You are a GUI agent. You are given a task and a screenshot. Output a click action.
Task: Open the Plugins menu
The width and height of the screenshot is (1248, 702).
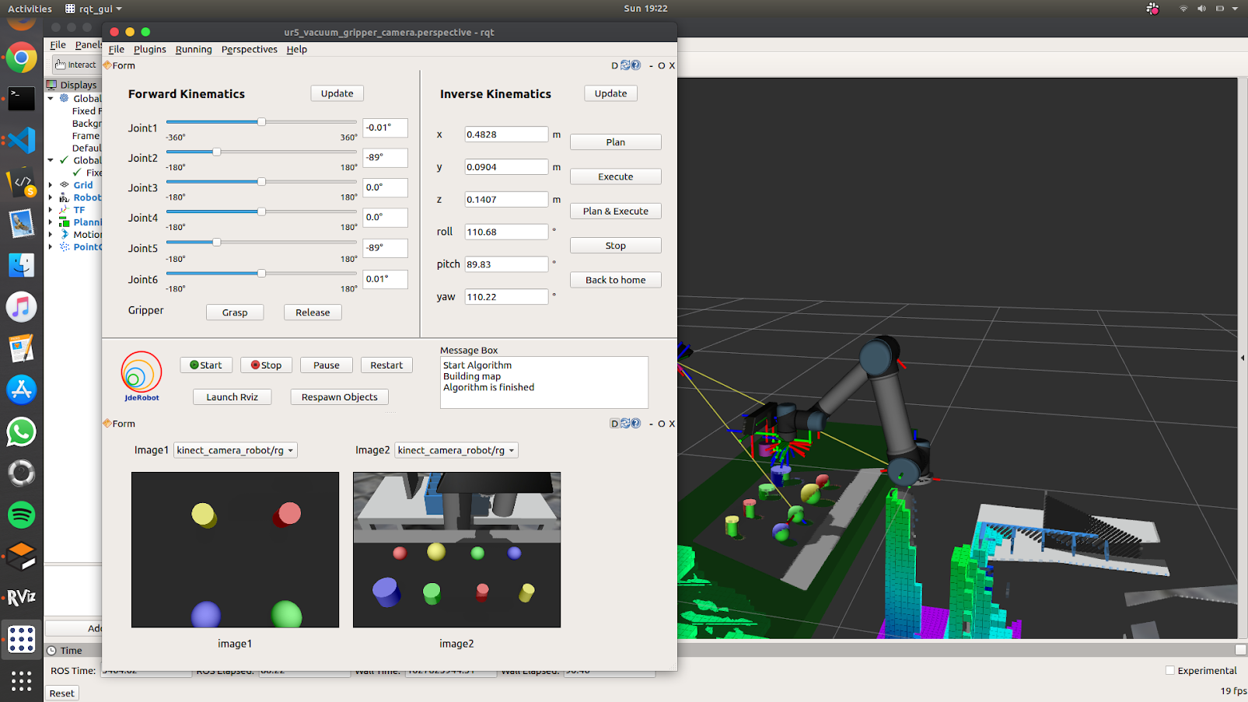(149, 49)
